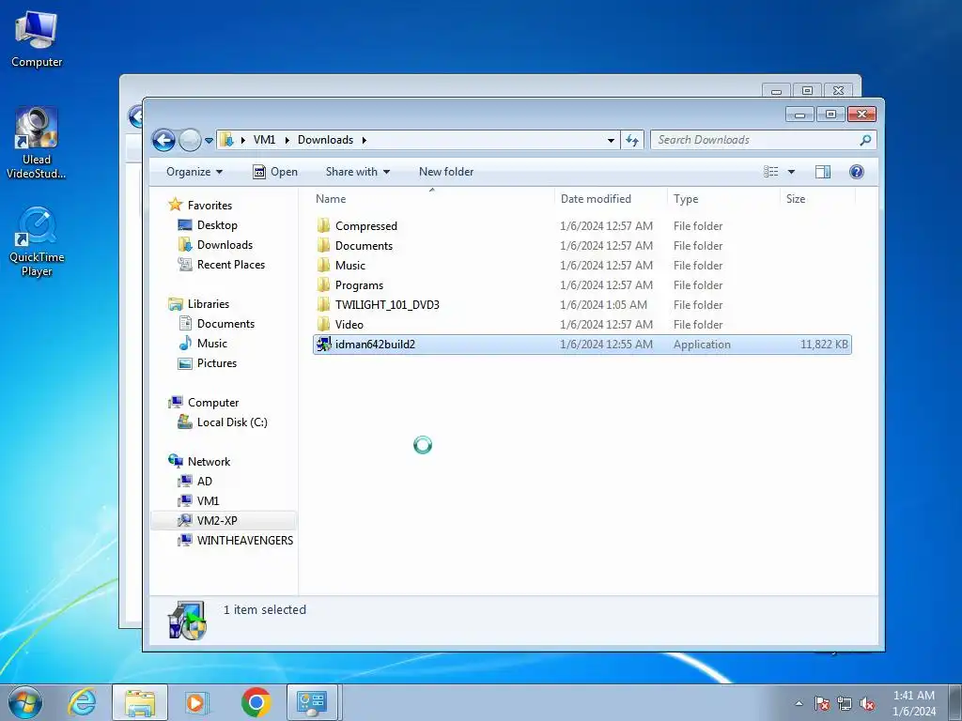Sort by the Size column header

(x=818, y=199)
